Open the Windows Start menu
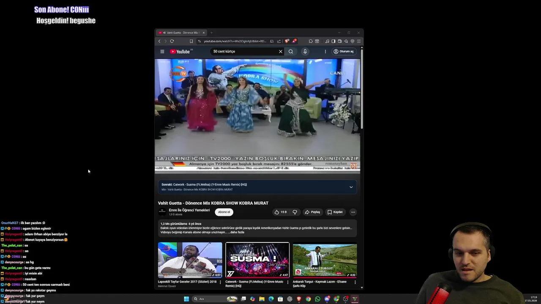Screen dimensions: 541x304 186,299
